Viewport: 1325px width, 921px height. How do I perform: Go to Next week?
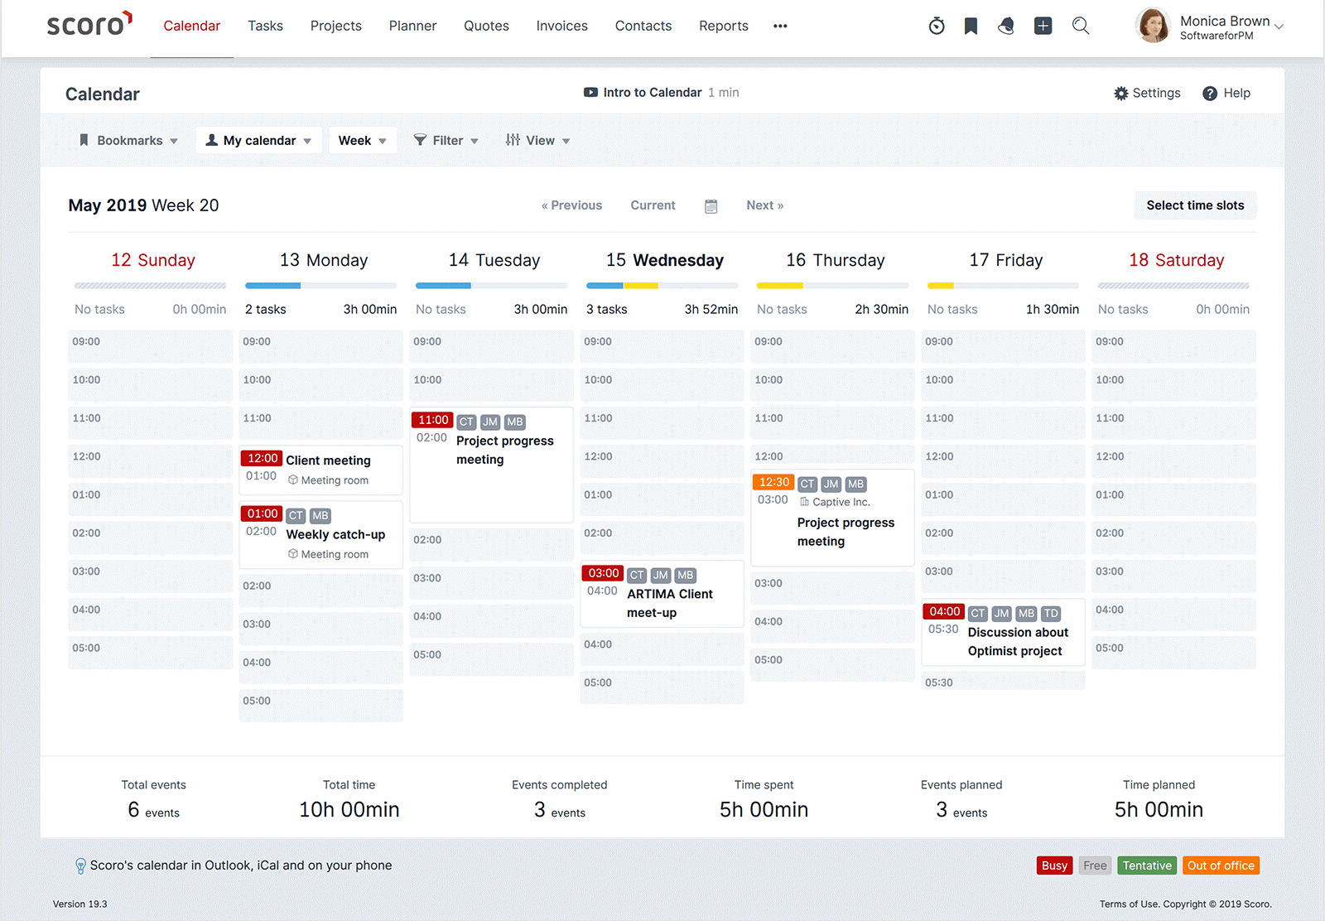pos(764,205)
